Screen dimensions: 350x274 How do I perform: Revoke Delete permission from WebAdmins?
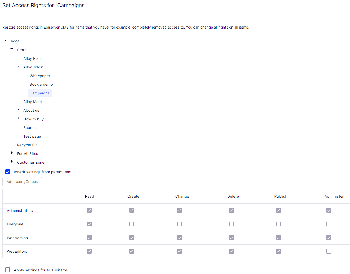pyautogui.click(x=231, y=238)
